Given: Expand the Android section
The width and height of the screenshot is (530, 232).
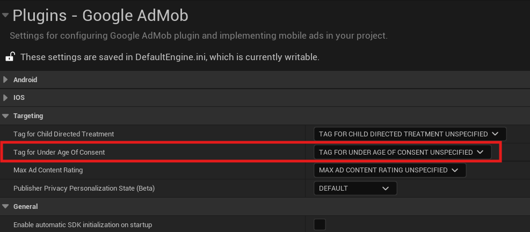Looking at the screenshot, I should click(x=6, y=79).
